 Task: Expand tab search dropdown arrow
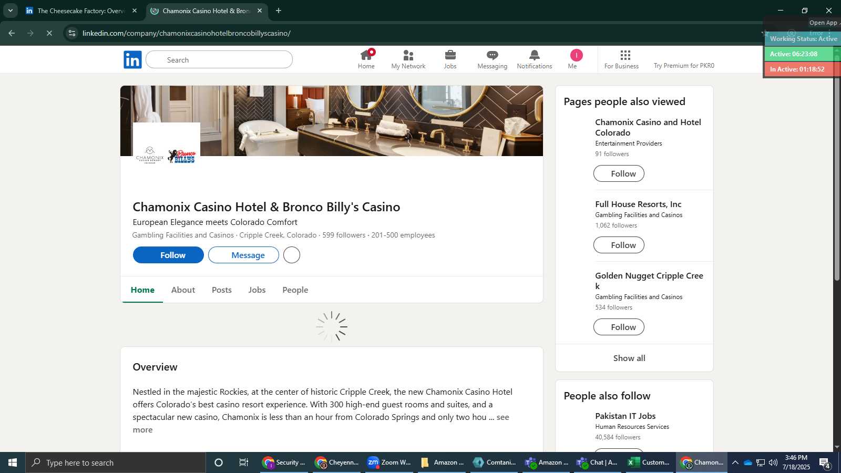[x=10, y=11]
